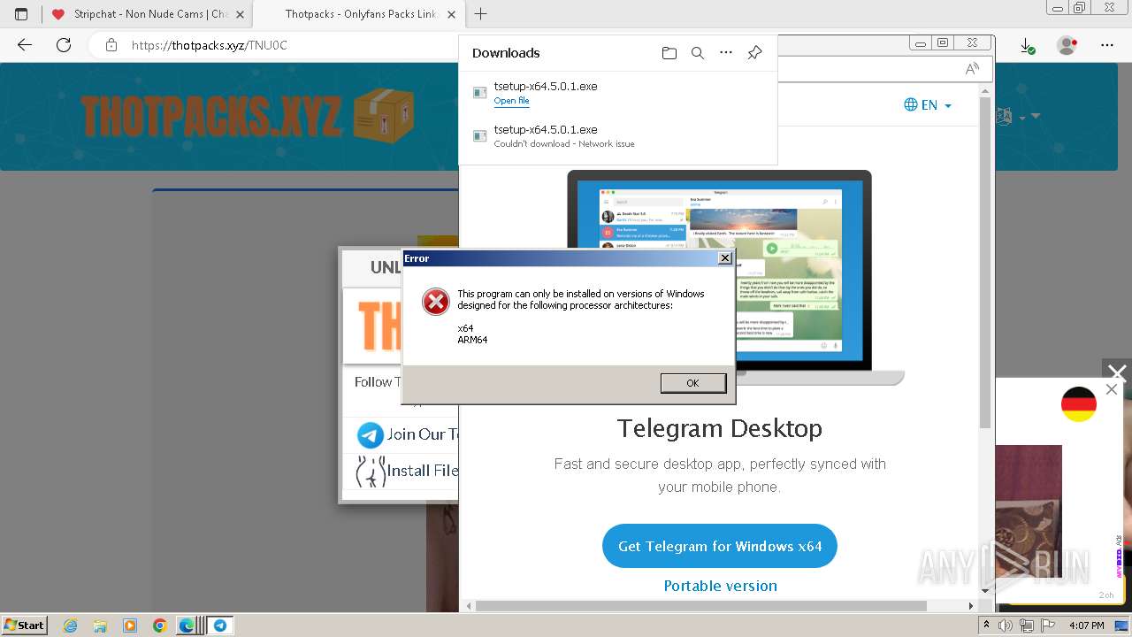Open Edge Settings and more menu
The height and width of the screenshot is (637, 1132).
pos(1107,45)
